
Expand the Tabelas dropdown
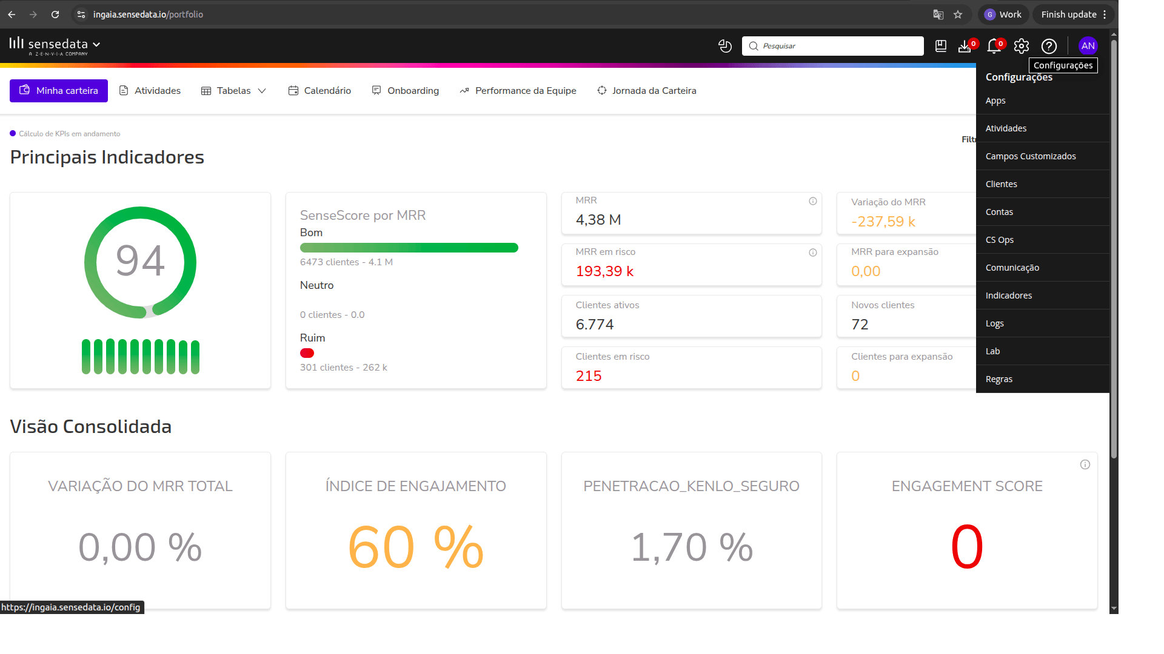234,91
